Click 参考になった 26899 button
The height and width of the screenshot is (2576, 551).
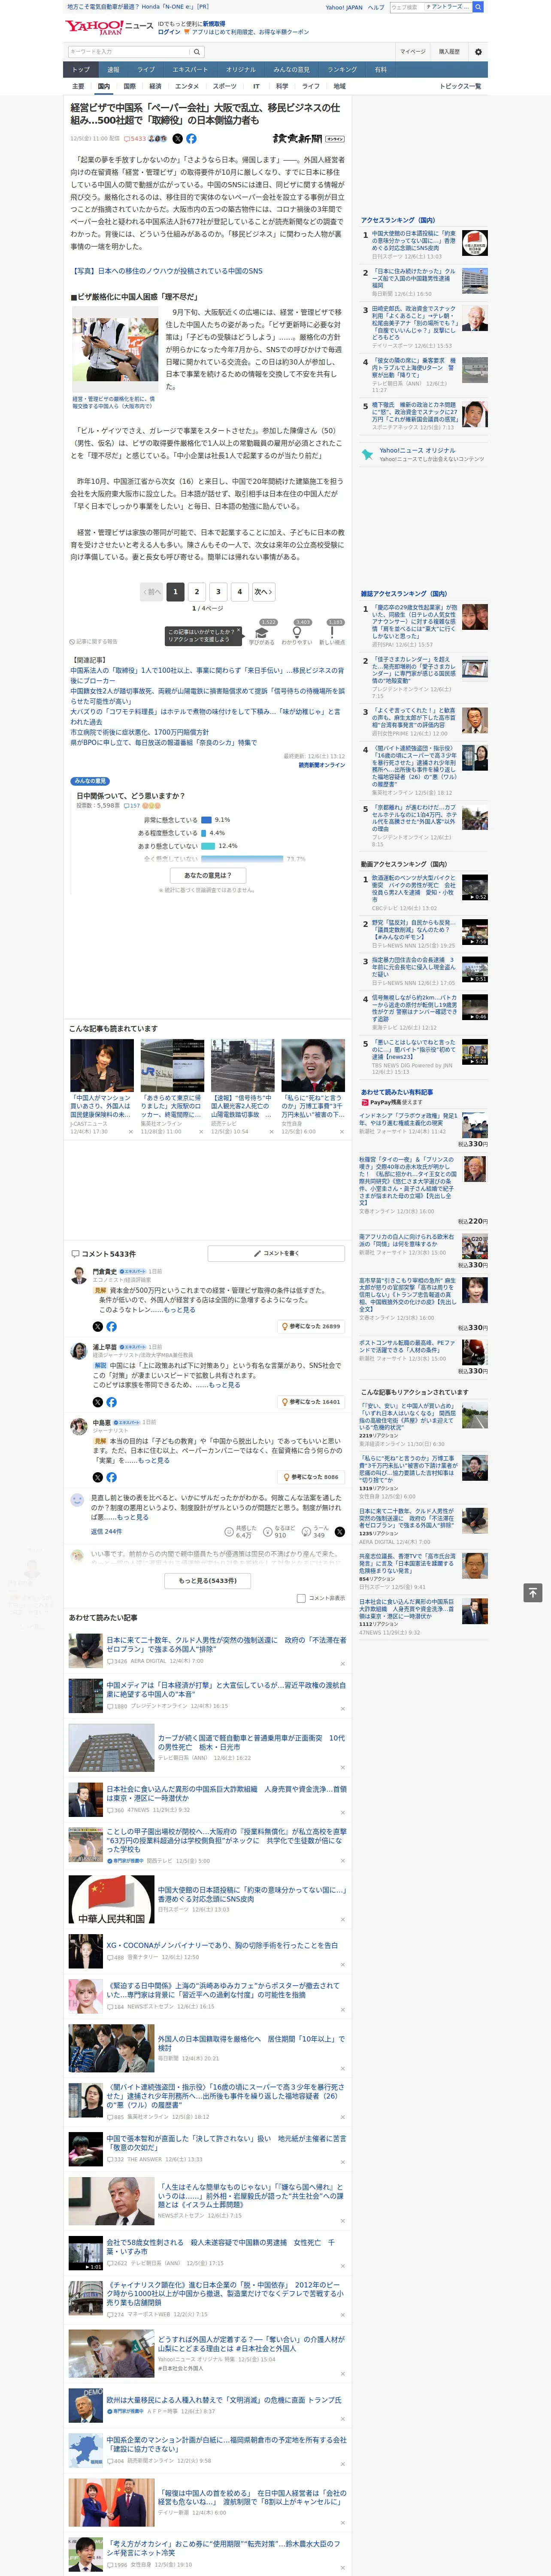point(312,1326)
